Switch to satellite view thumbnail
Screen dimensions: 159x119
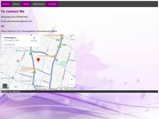(x=5, y=86)
